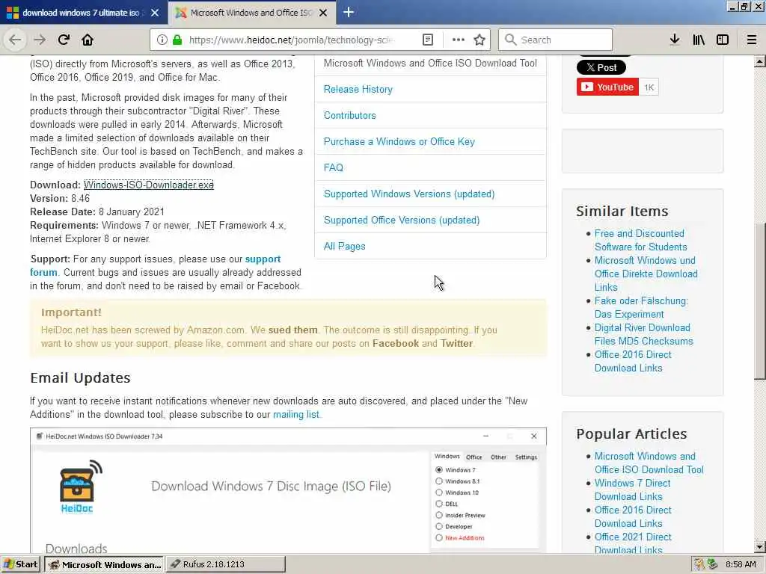Bookmark this page with the star icon
The width and height of the screenshot is (766, 574).
click(x=479, y=40)
